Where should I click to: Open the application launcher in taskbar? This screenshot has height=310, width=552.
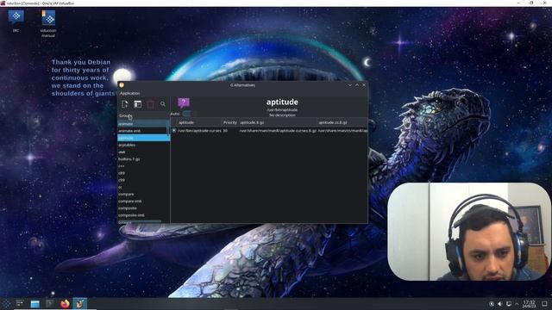tap(6, 304)
